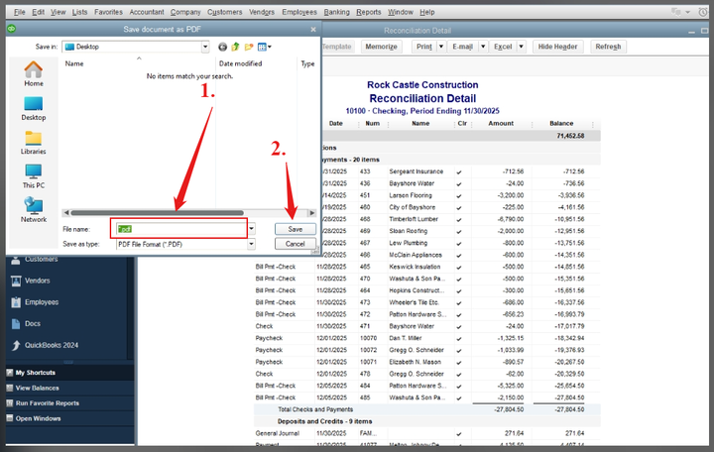Click the up one level folder icon
Screen dimensions: 714x452
[x=236, y=47]
